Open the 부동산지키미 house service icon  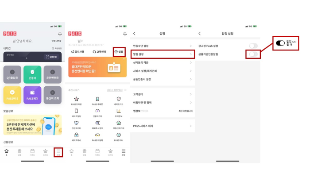coord(119,125)
